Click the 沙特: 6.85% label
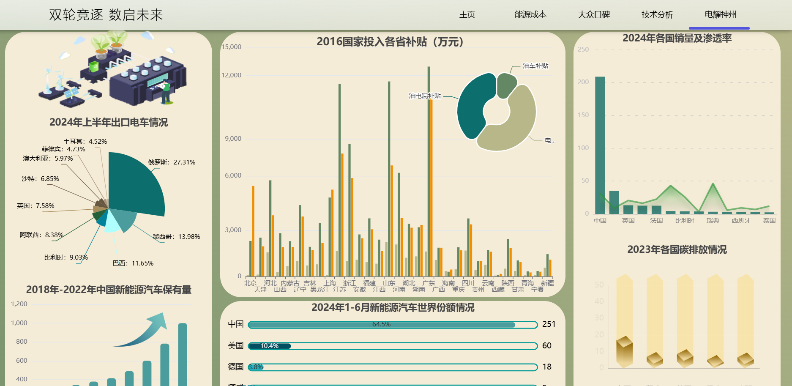Screen dimensions: 792x386 40,179
